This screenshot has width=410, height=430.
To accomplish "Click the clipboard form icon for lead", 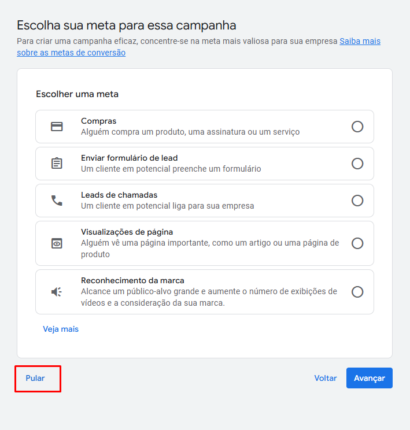I will tap(57, 164).
